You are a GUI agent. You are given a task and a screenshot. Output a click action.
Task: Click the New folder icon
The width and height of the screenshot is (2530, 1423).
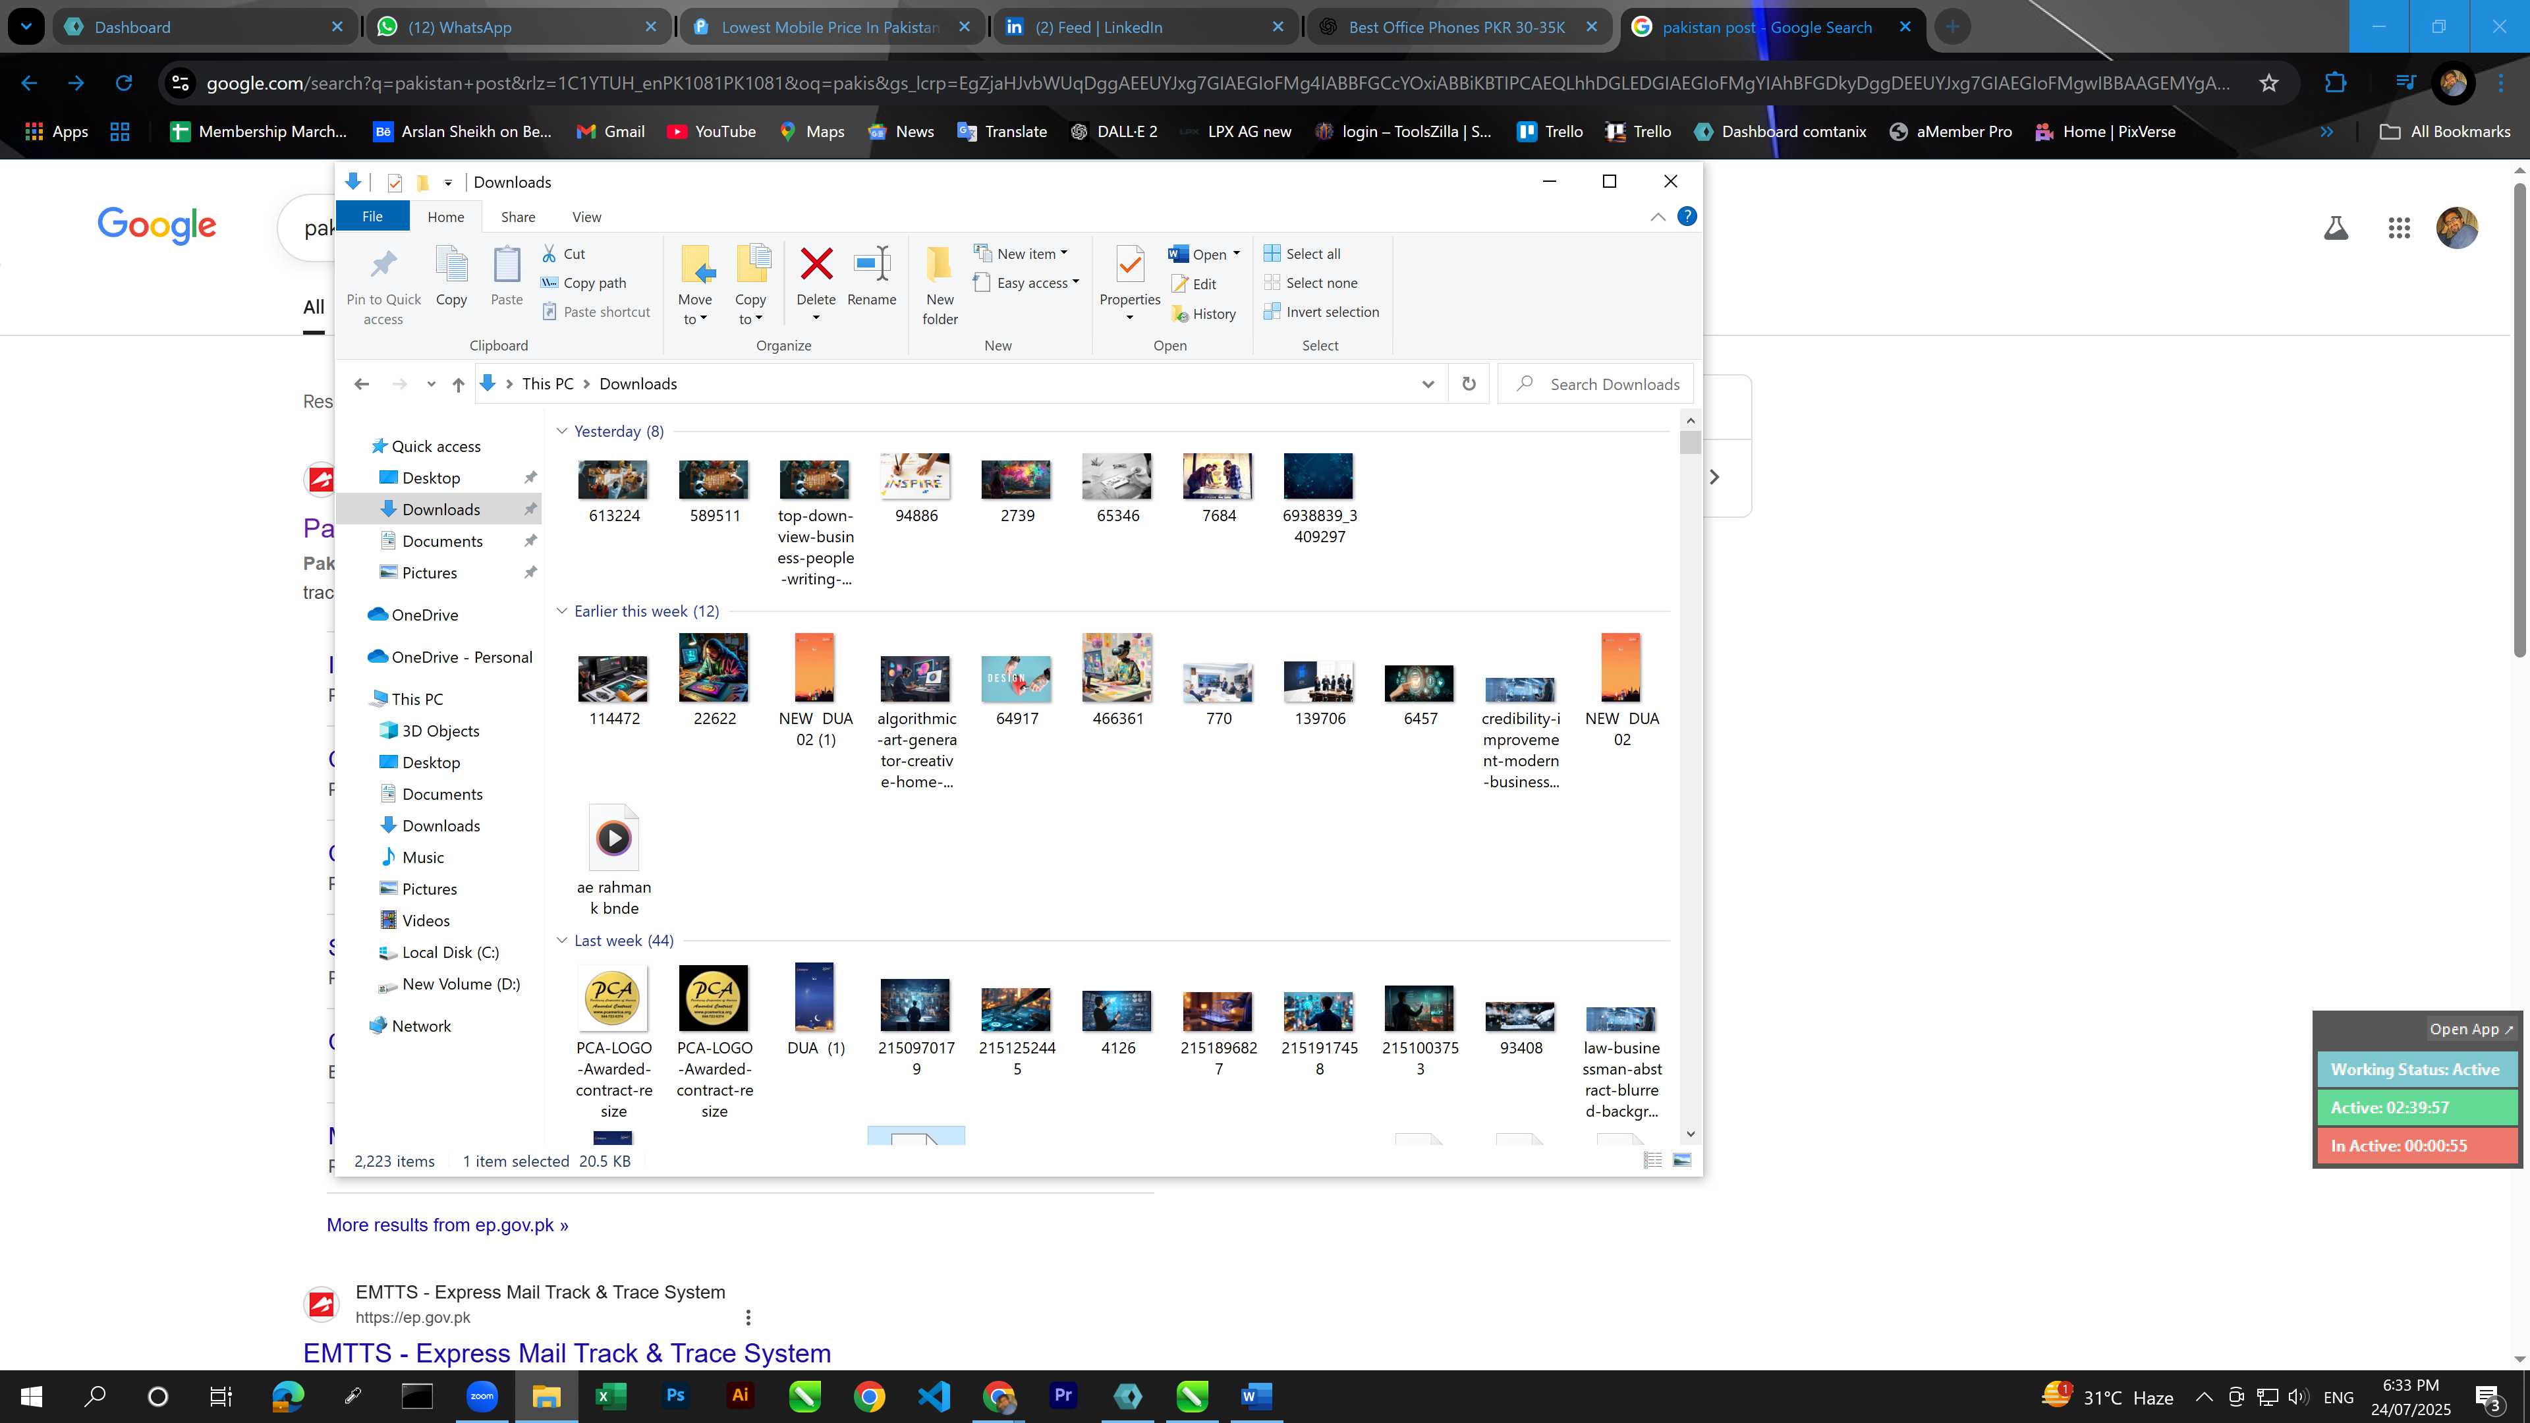point(939,264)
